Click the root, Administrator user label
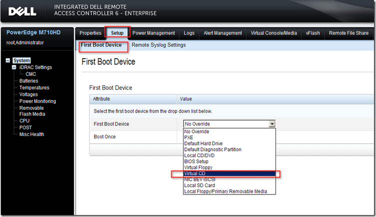The width and height of the screenshot is (376, 217). [x=25, y=42]
